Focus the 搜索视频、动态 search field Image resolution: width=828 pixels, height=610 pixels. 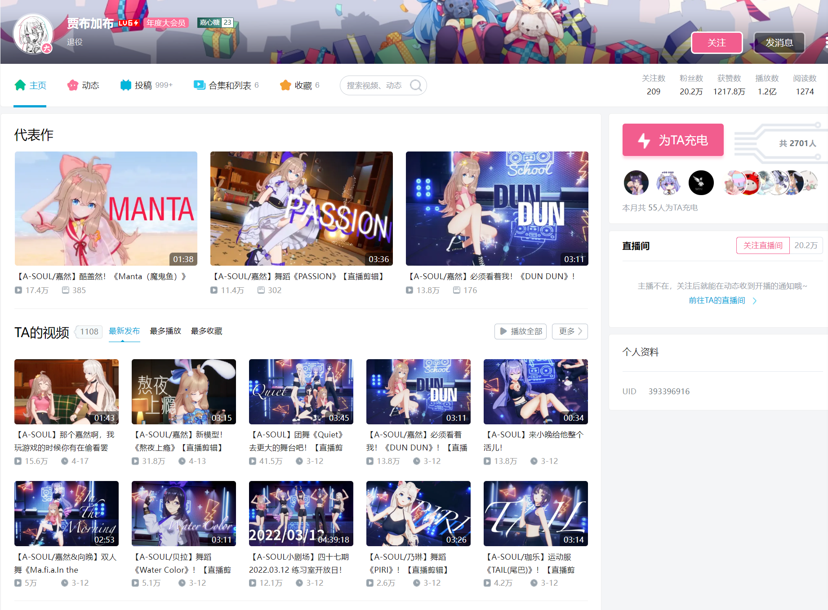[x=375, y=85]
